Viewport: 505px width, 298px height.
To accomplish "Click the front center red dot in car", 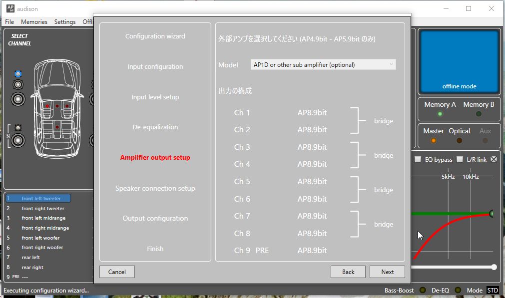I will pyautogui.click(x=57, y=106).
